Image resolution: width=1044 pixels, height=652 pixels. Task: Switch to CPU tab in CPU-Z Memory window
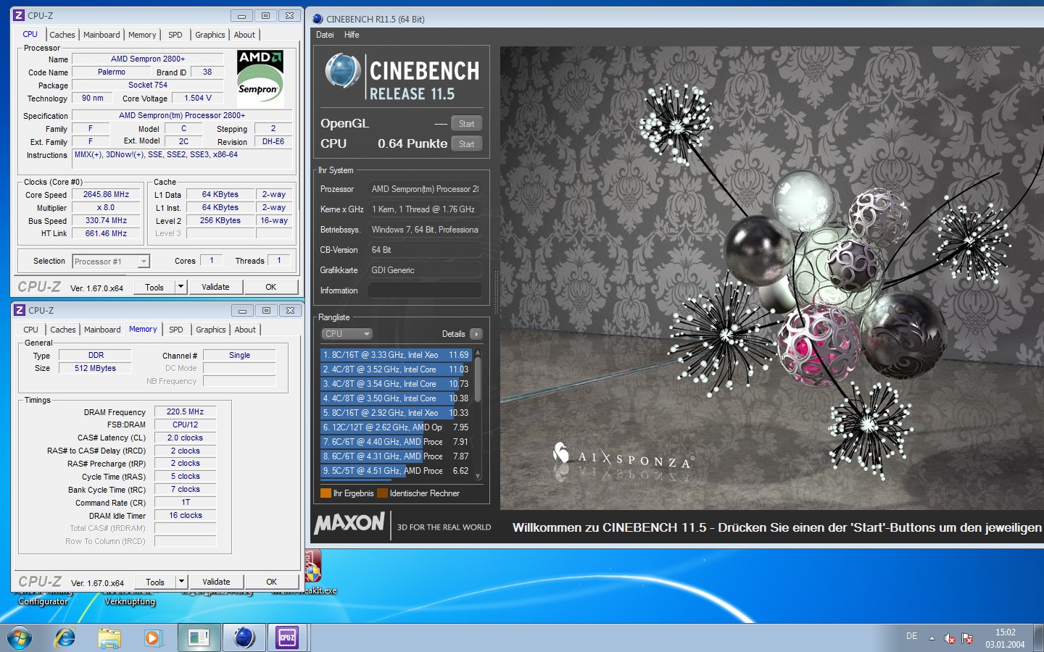point(30,330)
